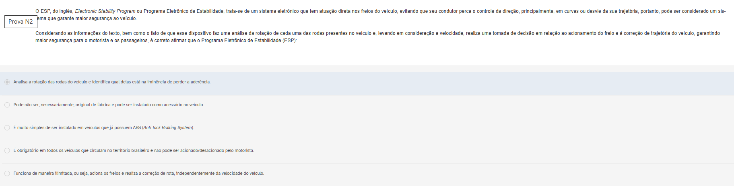This screenshot has height=186, width=734.
Task: Pick the 'É obrigatório em todos os veículos' radio
Action: pyautogui.click(x=7, y=151)
